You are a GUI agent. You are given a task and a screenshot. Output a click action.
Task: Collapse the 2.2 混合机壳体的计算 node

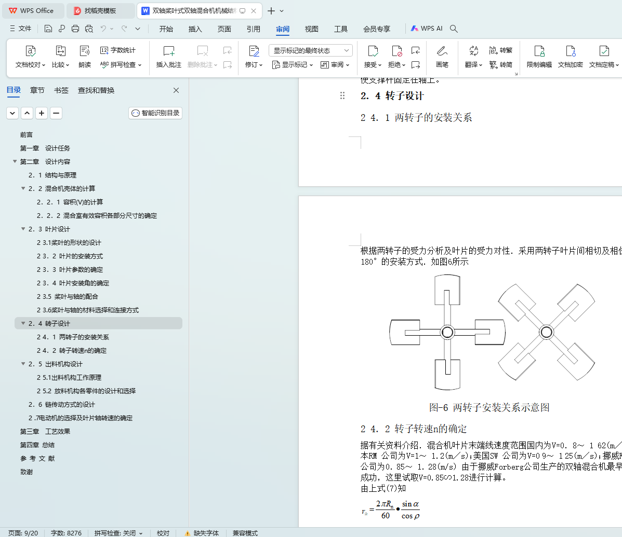tap(23, 188)
